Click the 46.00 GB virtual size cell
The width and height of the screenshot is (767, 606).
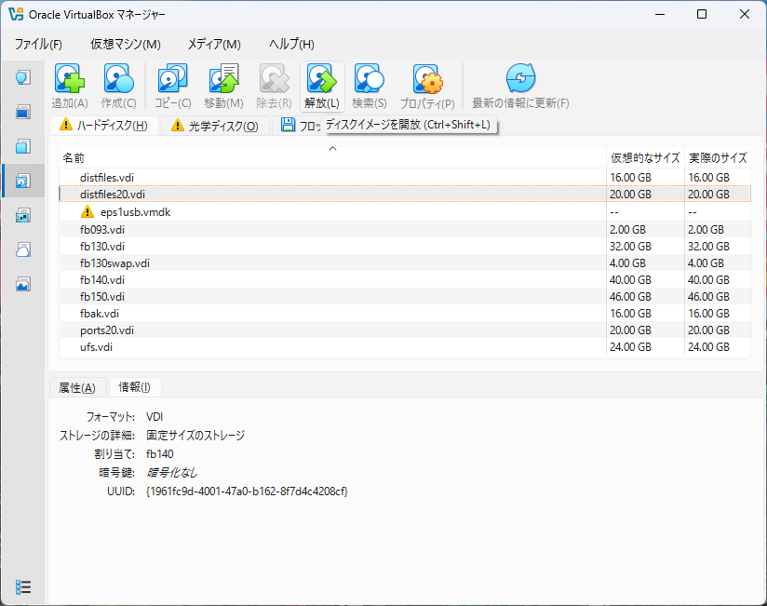click(x=630, y=296)
